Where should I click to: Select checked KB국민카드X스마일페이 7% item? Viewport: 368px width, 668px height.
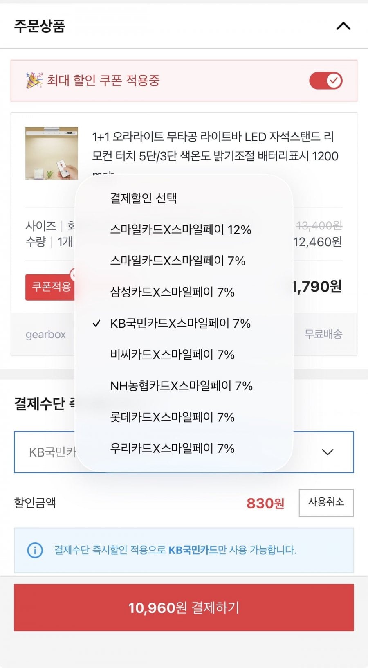click(x=180, y=323)
